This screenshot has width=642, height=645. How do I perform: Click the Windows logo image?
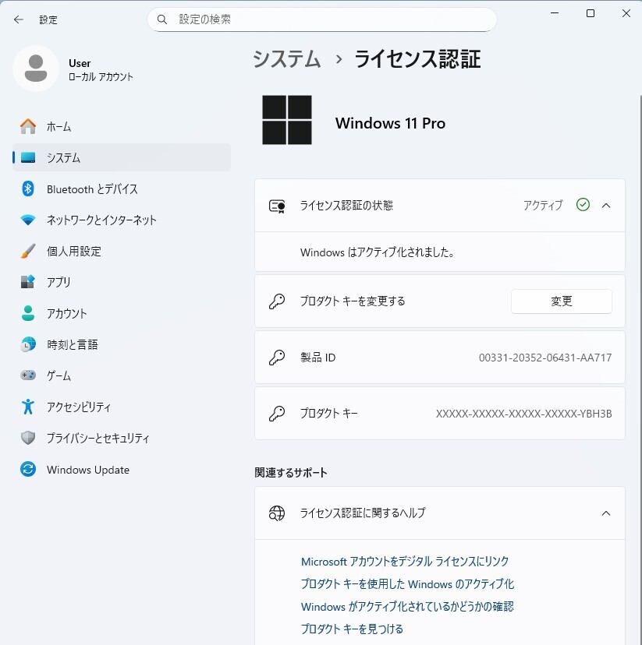(287, 120)
